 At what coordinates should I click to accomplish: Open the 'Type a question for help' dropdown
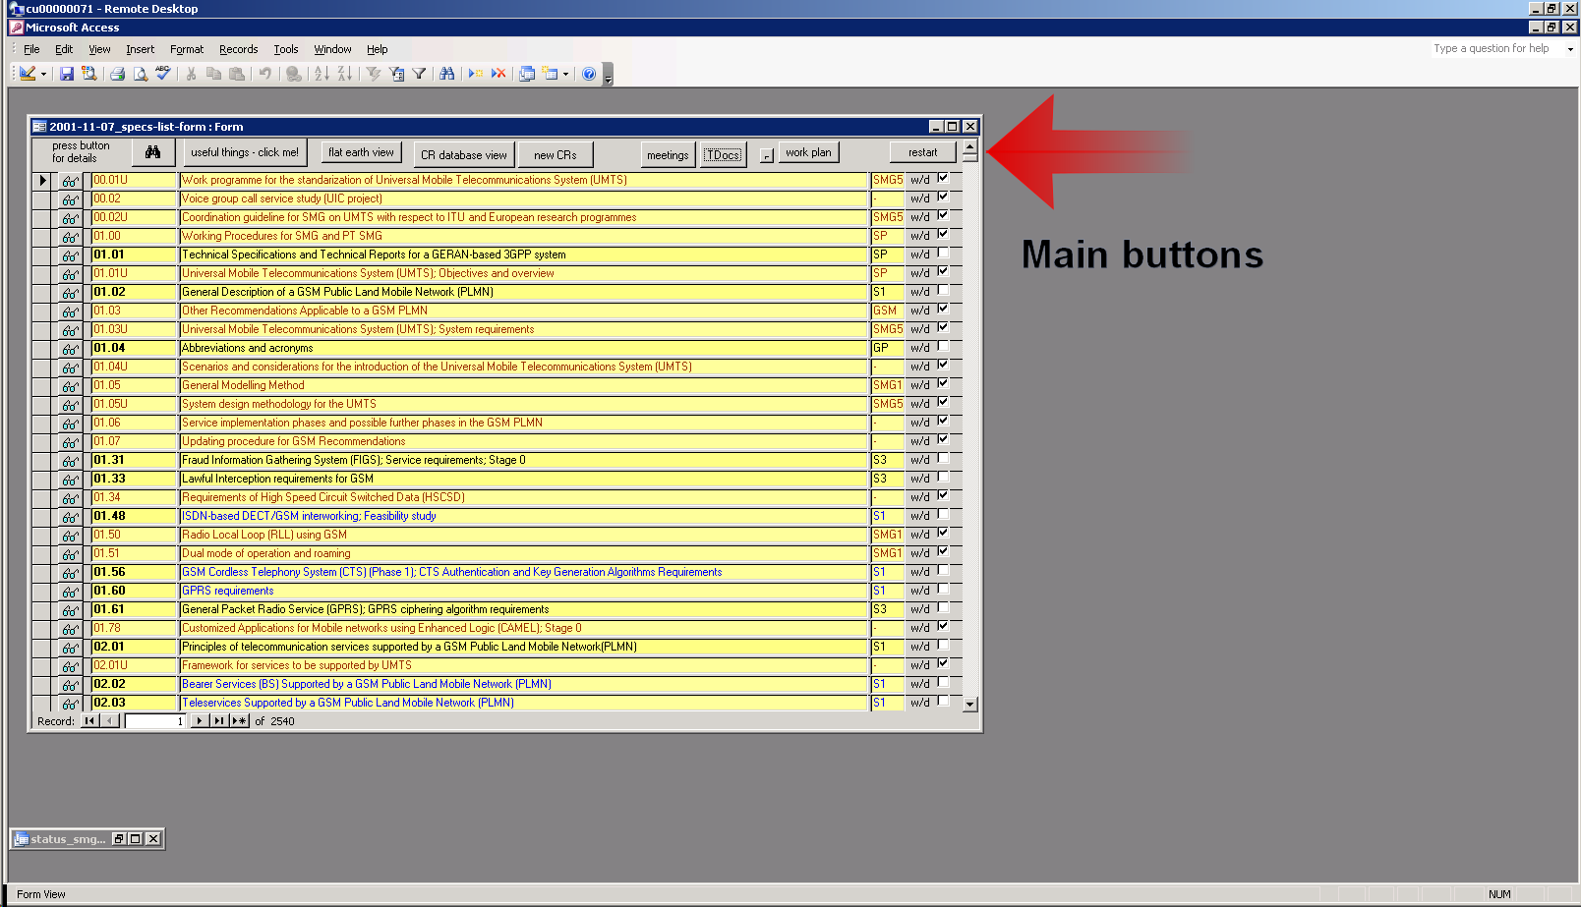1570,49
